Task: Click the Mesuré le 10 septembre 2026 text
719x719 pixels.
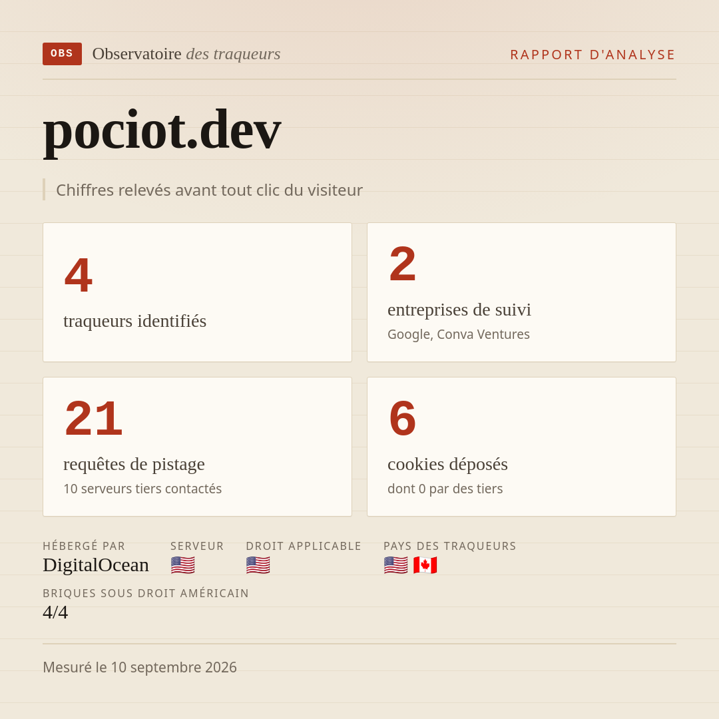Action: (140, 667)
